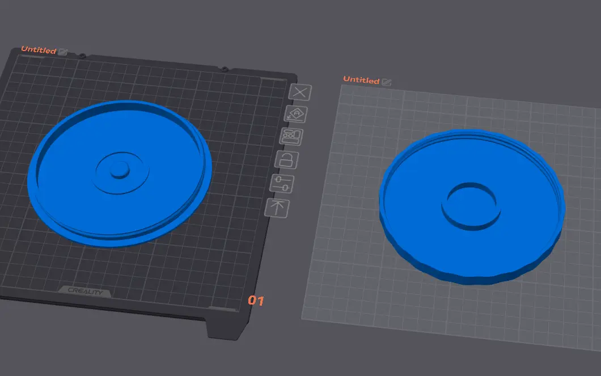Click the upward arrow plate icon
601x376 pixels.
277,208
